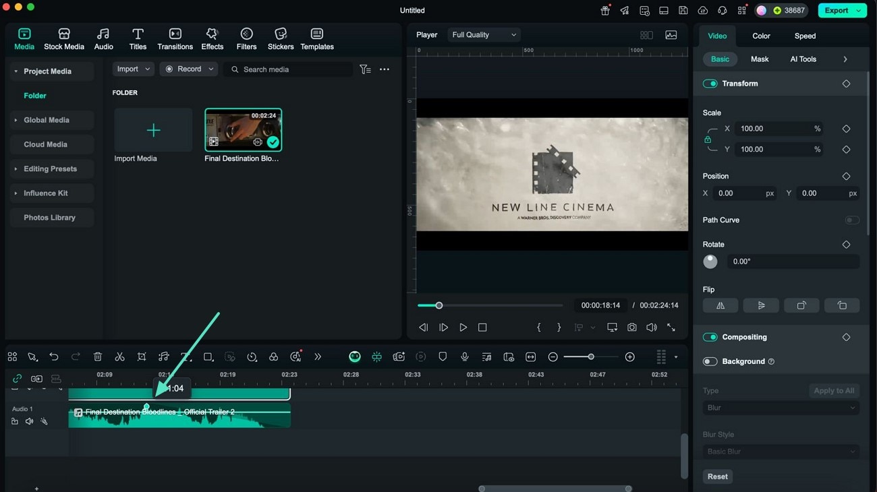Click the timeline zoom slider
Screen dimensions: 877x492
591,357
